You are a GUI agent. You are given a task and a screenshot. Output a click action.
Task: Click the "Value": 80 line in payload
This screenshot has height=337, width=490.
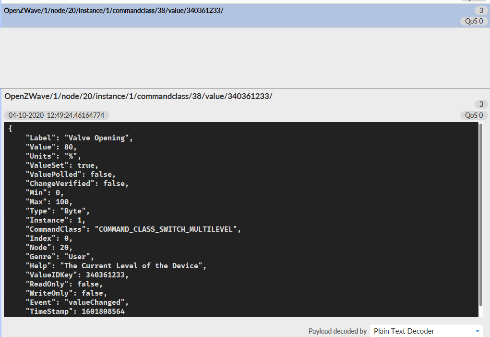coord(51,147)
